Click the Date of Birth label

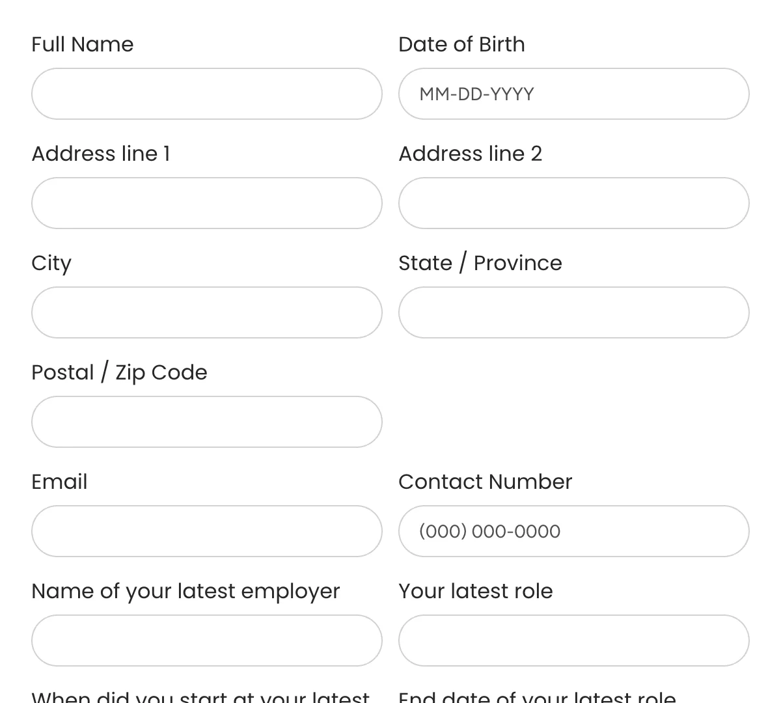coord(461,44)
